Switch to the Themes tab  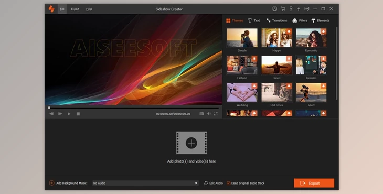235,21
